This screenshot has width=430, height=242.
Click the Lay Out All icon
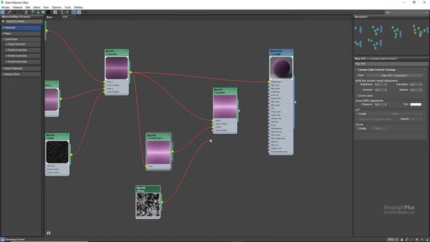pos(55,12)
